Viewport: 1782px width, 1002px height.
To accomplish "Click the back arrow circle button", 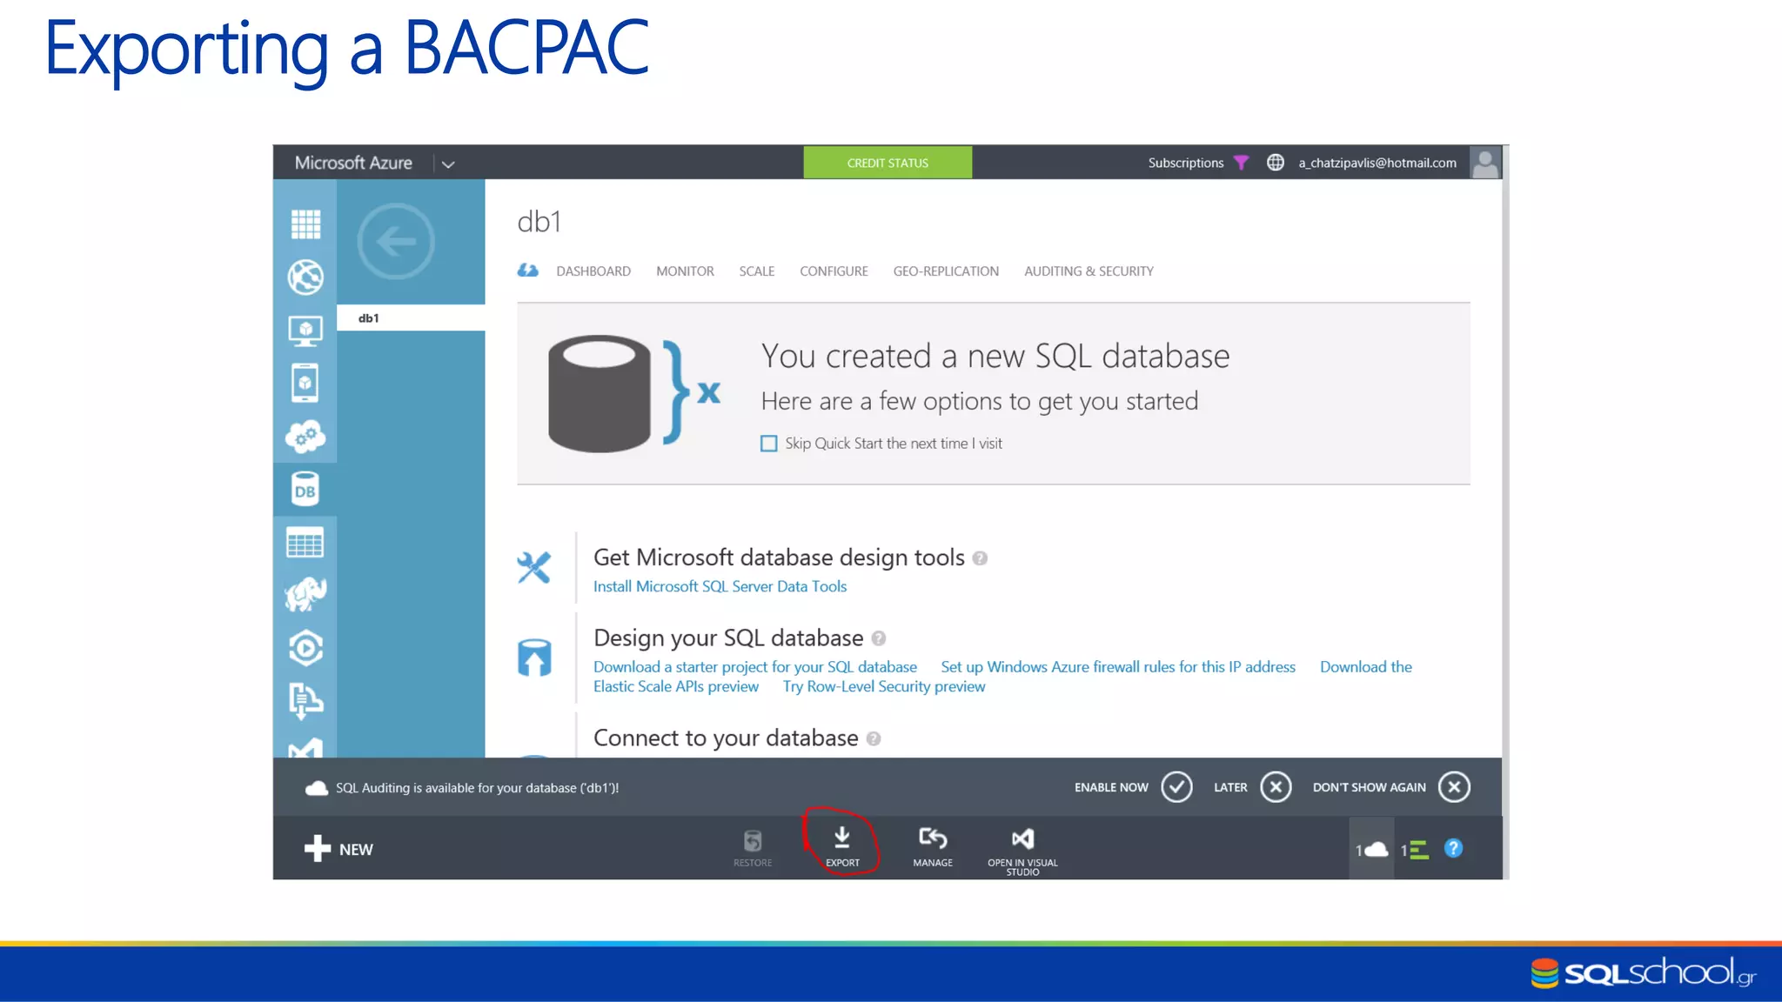I will click(396, 241).
